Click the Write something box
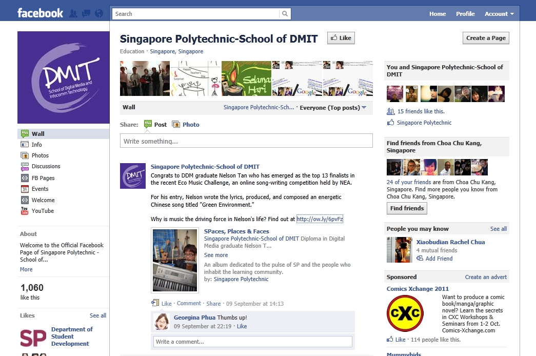This screenshot has width=536, height=356. (x=246, y=141)
